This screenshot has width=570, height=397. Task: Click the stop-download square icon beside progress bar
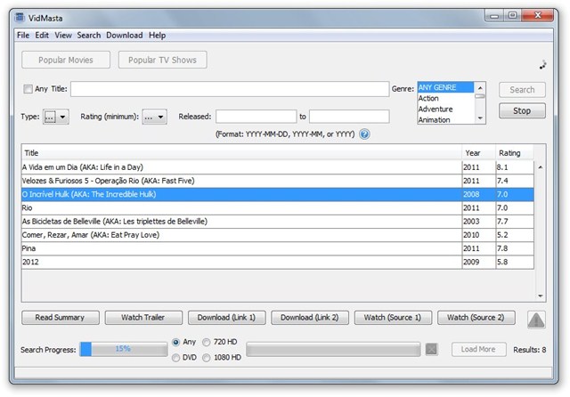431,350
